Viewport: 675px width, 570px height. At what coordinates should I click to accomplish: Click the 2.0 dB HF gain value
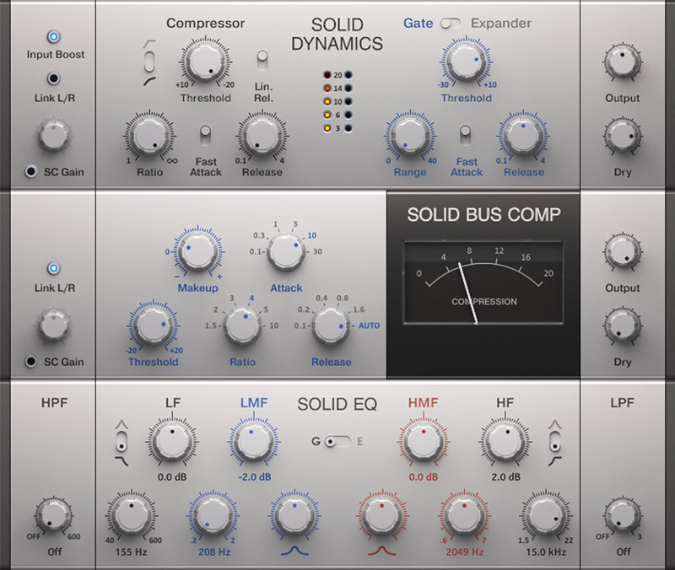(505, 477)
